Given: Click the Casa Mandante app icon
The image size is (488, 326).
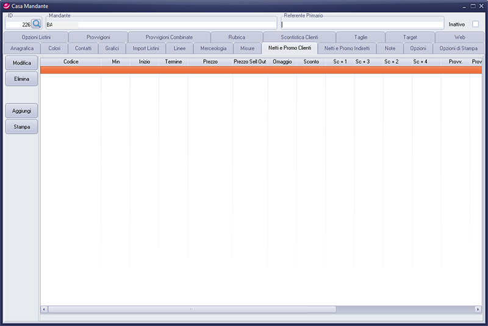Looking at the screenshot, I should [x=6, y=5].
